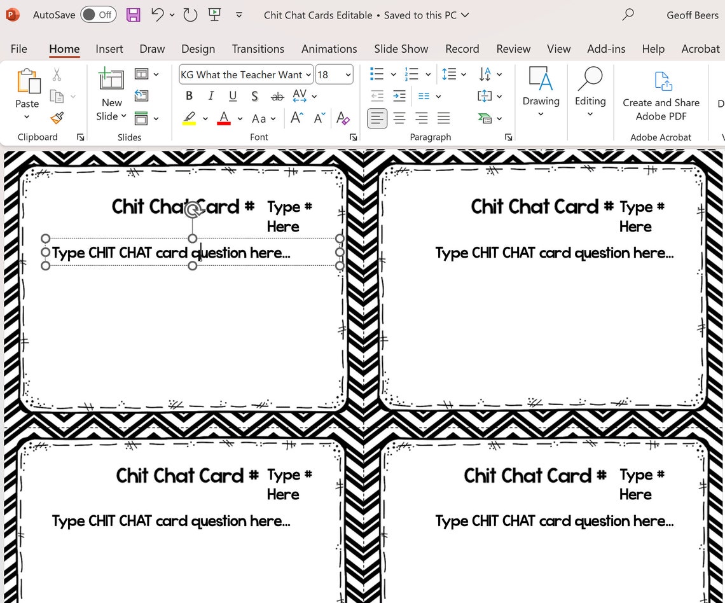Click the Redo icon
This screenshot has width=725, height=603.
coord(190,15)
